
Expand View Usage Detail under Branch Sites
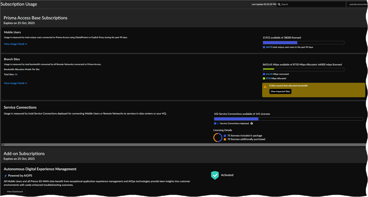pyautogui.click(x=16, y=83)
